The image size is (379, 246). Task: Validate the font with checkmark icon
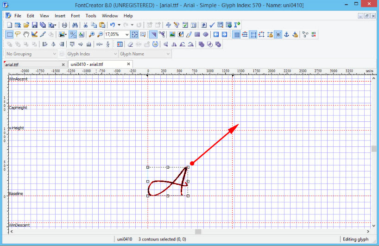coord(212,25)
